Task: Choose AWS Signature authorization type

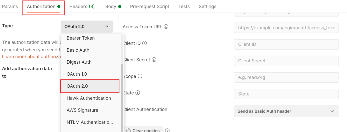Action: [x=82, y=110]
